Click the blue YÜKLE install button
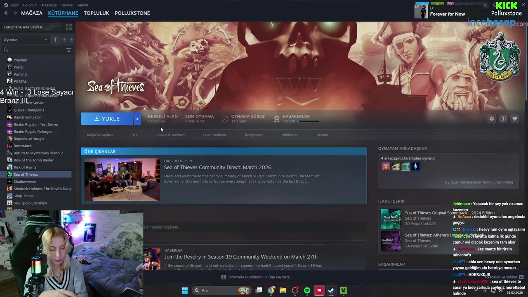 tap(107, 119)
